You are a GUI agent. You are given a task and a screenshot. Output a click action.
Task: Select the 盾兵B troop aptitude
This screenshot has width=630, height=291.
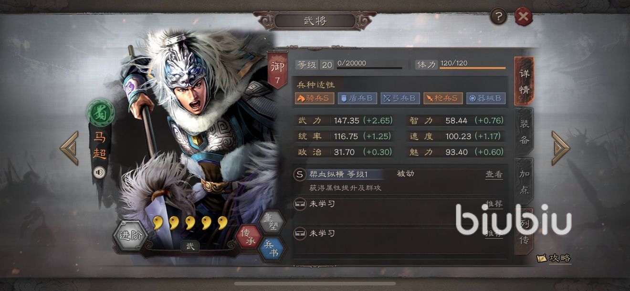point(357,98)
